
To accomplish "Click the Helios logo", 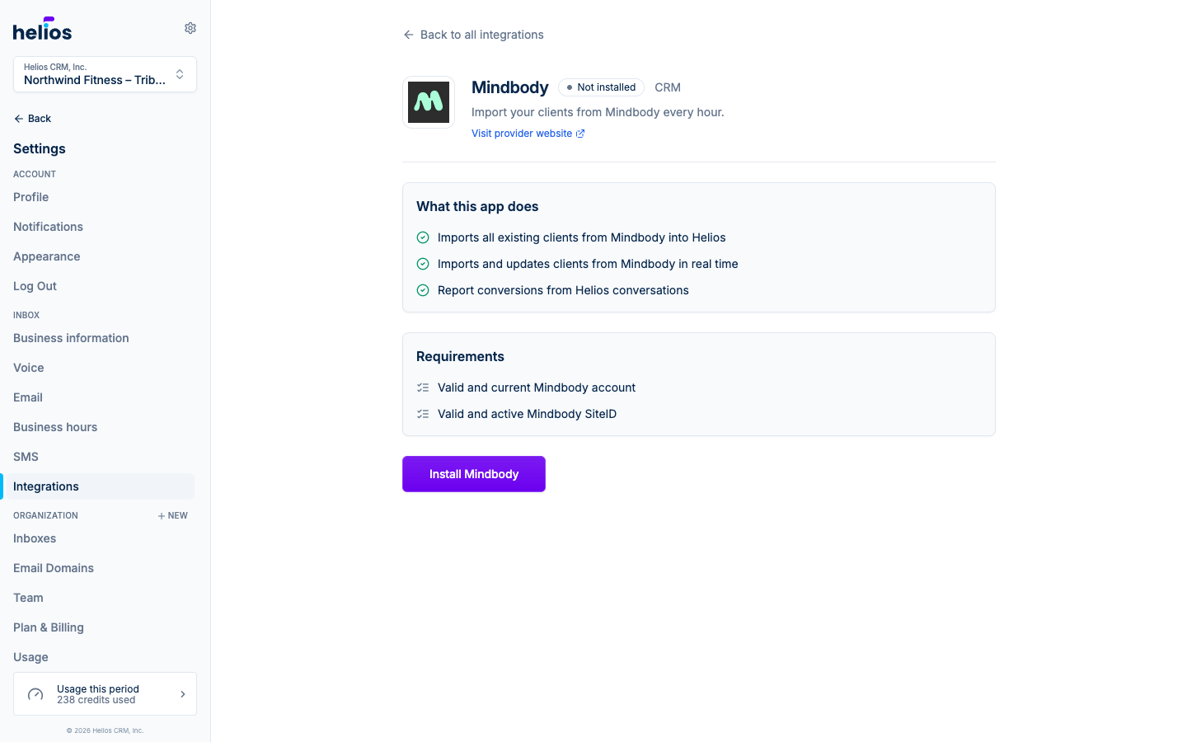I will (x=42, y=29).
